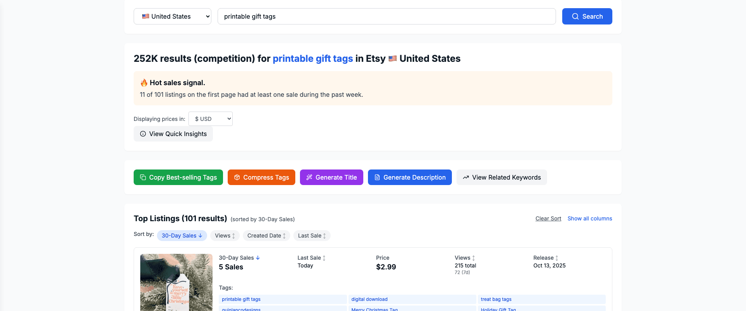Click the wand icon on Generate Title

(309, 177)
